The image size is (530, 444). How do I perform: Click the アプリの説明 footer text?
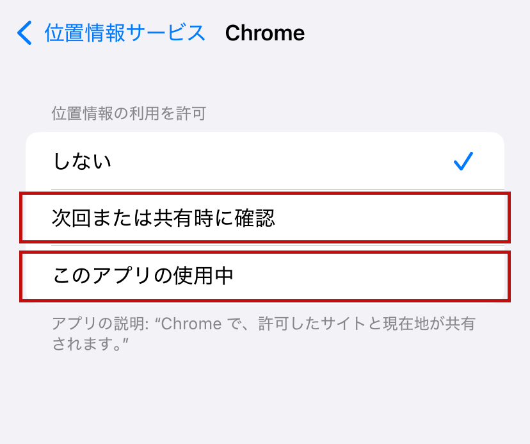(263, 324)
